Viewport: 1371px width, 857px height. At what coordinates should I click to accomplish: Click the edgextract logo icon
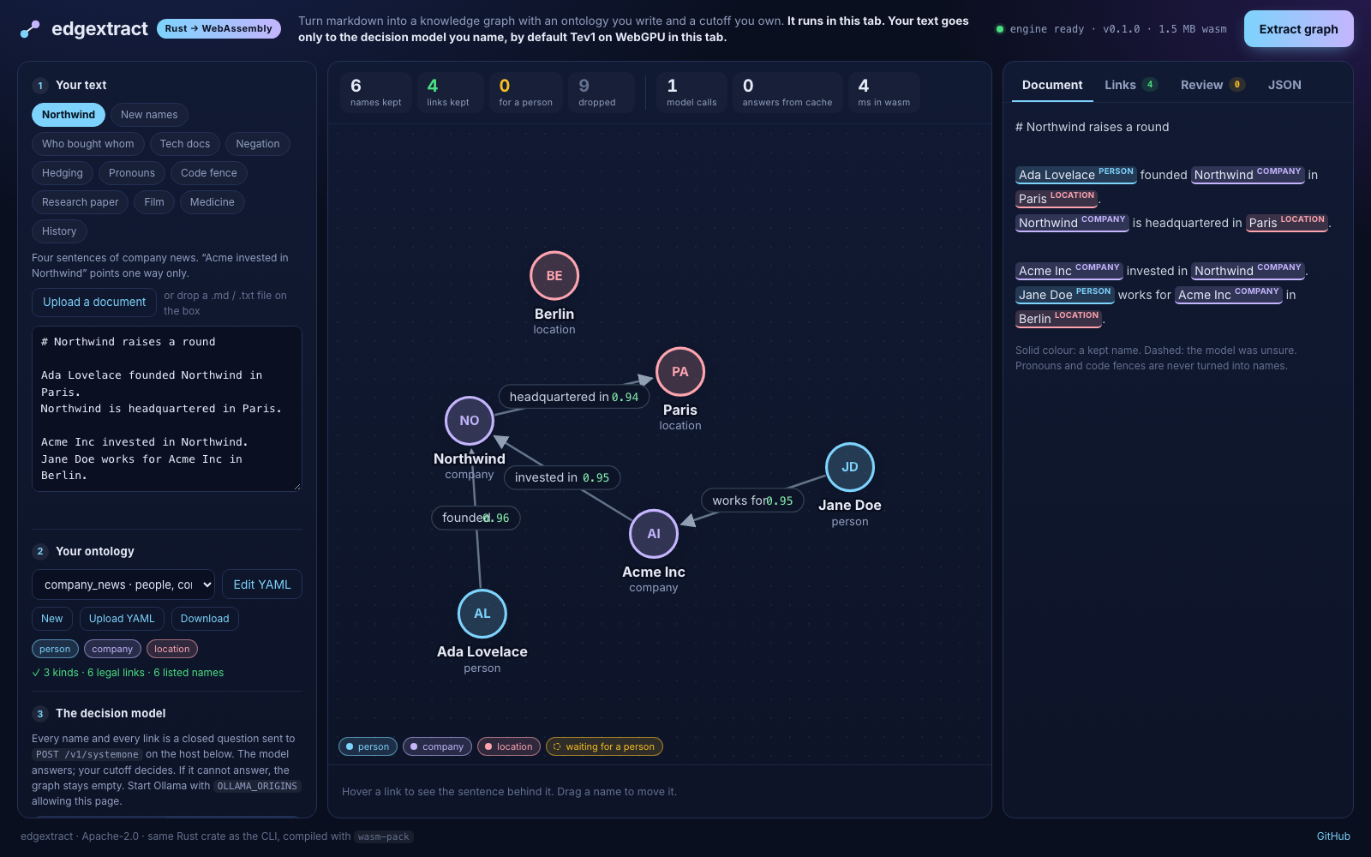point(30,29)
